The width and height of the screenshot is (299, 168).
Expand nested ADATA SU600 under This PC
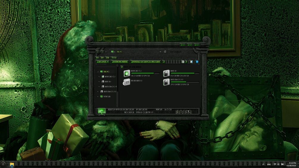click(x=99, y=87)
